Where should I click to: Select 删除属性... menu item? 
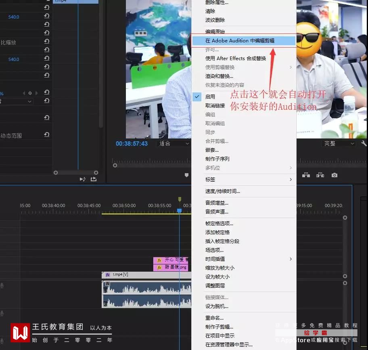click(217, 2)
